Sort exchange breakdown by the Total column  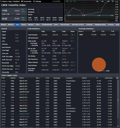(112, 31)
